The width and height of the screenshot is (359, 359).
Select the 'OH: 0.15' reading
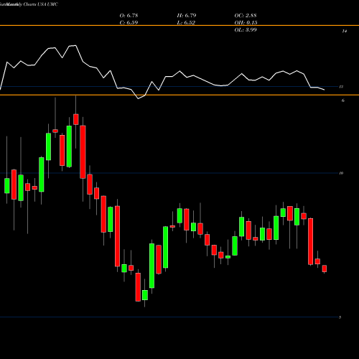[246, 22]
